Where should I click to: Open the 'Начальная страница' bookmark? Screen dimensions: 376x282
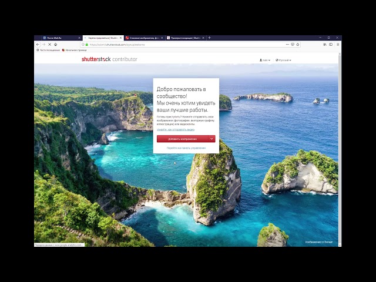click(x=74, y=50)
